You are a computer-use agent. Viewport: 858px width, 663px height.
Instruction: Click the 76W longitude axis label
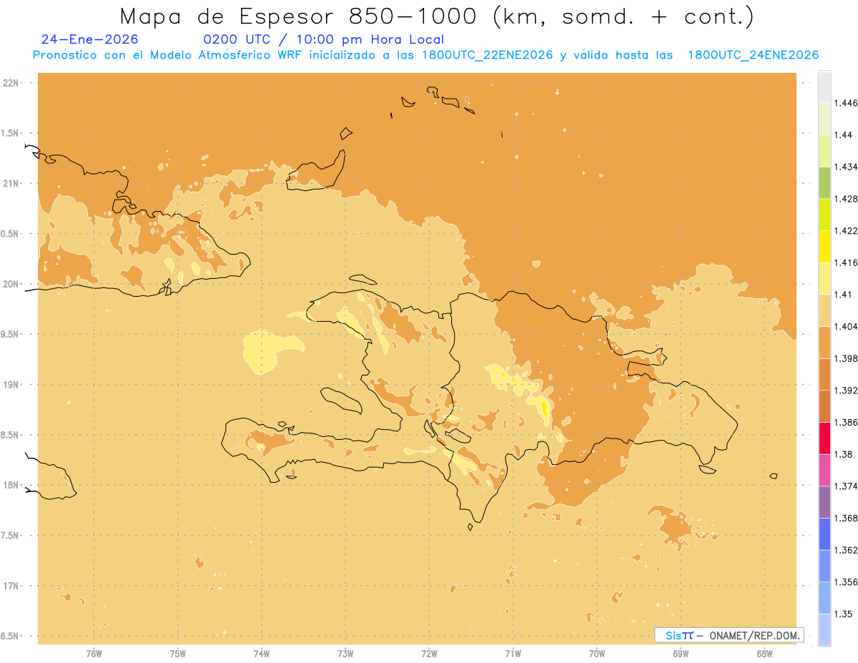(x=94, y=654)
